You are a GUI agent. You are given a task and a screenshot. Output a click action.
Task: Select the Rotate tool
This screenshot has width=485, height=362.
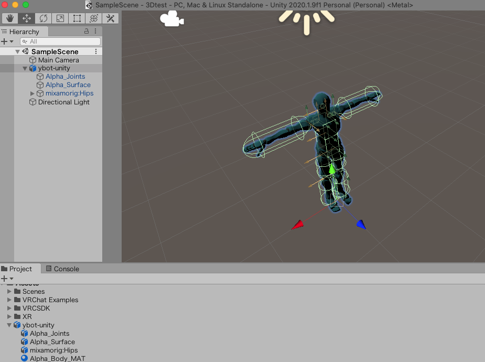(44, 18)
